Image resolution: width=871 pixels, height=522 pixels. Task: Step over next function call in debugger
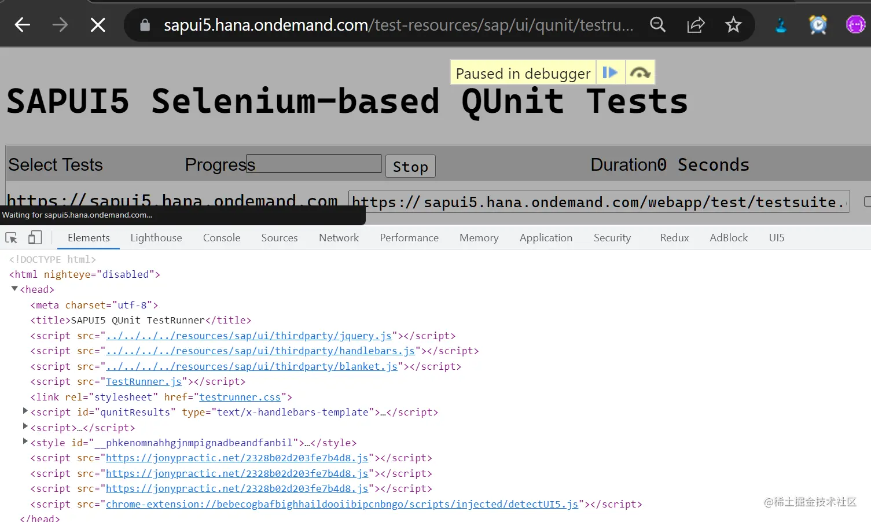[640, 73]
